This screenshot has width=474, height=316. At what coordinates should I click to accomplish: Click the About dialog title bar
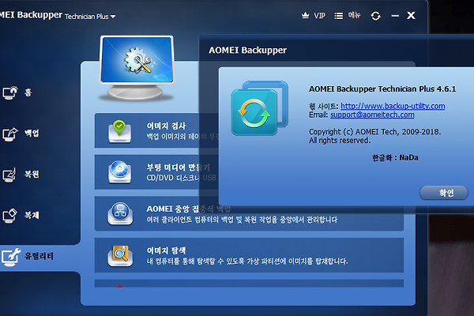(332, 50)
